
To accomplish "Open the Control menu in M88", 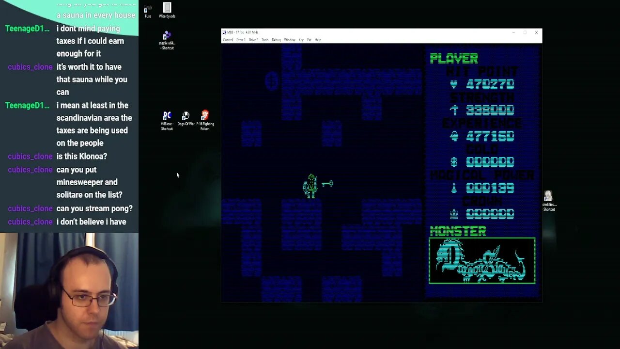I will coord(228,40).
